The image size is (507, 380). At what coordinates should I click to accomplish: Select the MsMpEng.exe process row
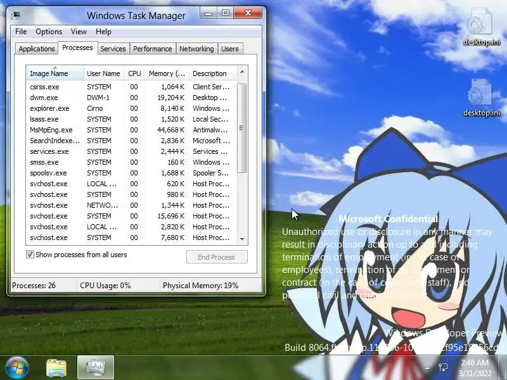[x=131, y=130]
